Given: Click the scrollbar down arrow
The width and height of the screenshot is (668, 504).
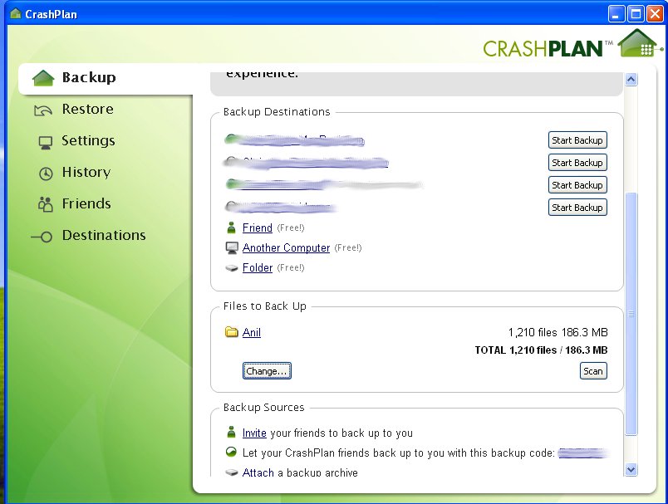Looking at the screenshot, I should coord(631,469).
